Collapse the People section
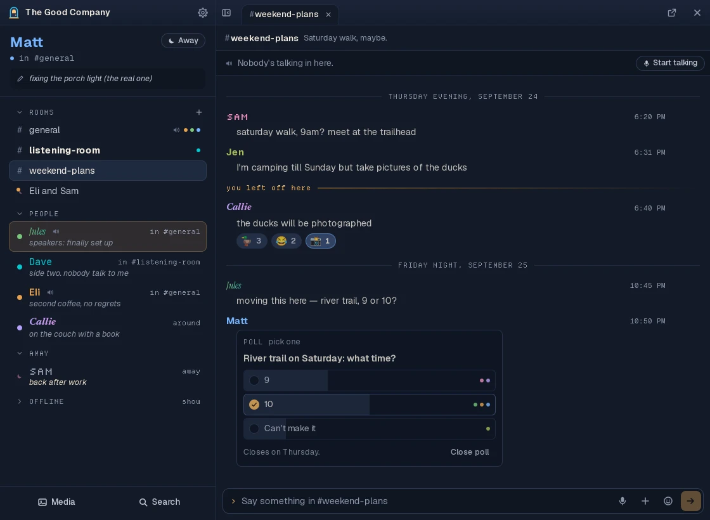The image size is (710, 520). (20, 214)
